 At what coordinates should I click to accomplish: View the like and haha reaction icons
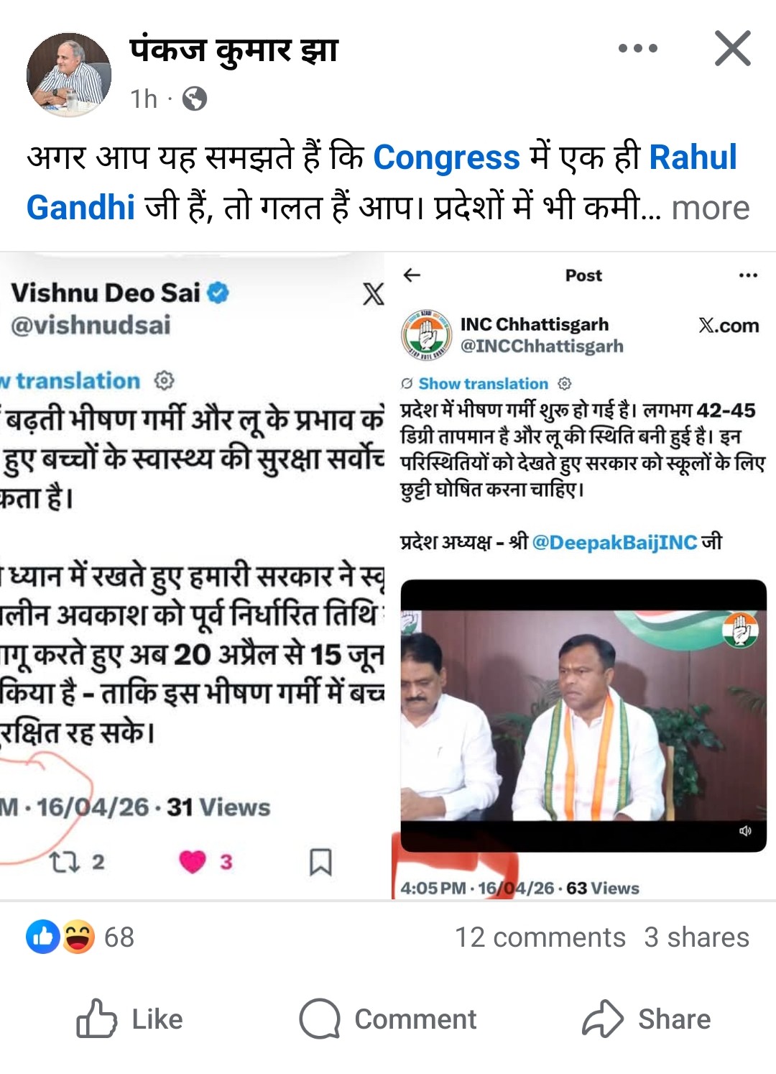[60, 937]
